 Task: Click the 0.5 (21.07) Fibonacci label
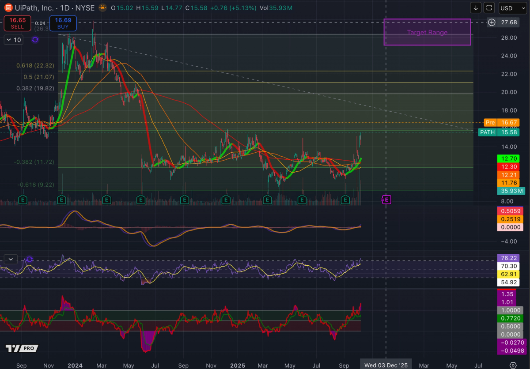tap(38, 76)
